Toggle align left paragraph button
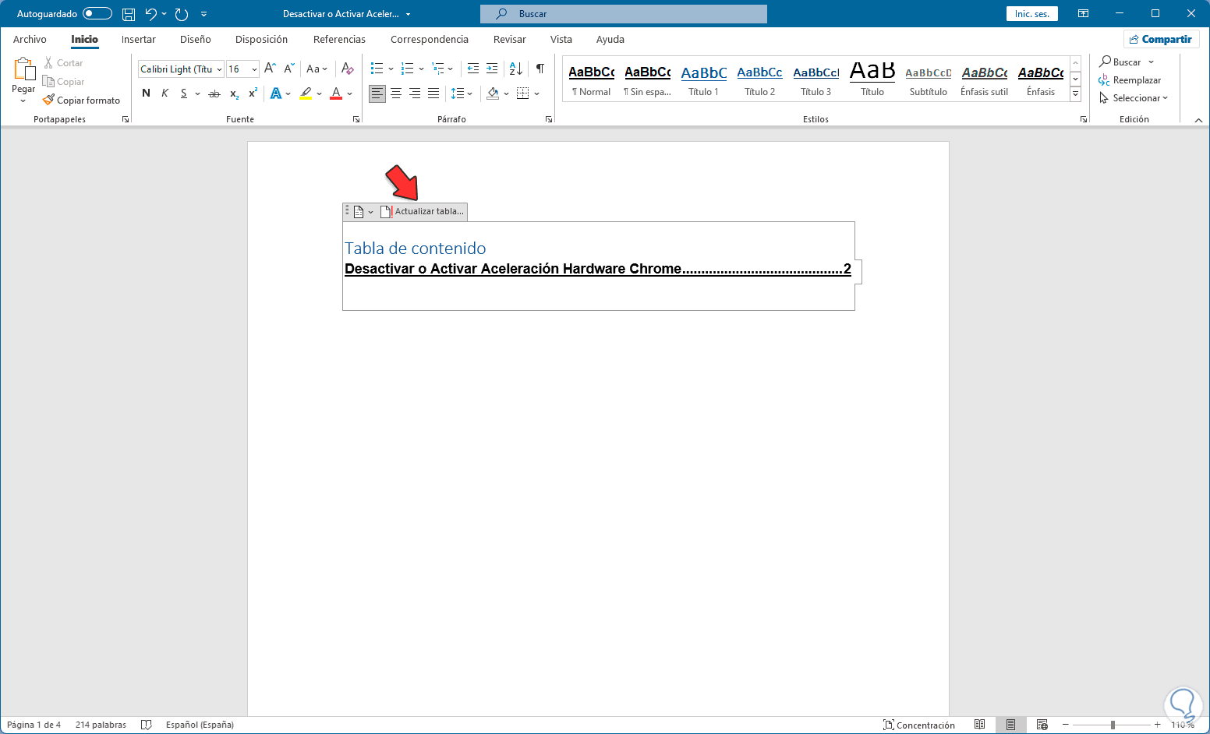Image resolution: width=1210 pixels, height=734 pixels. click(377, 94)
